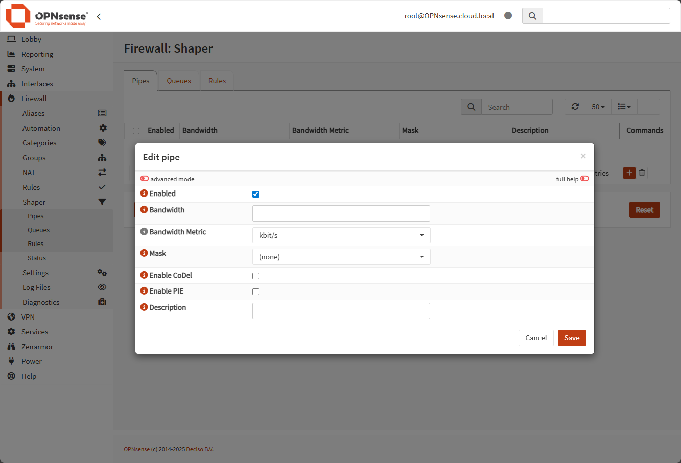681x463 pixels.
Task: Switch to the Queues tab
Action: 178,80
